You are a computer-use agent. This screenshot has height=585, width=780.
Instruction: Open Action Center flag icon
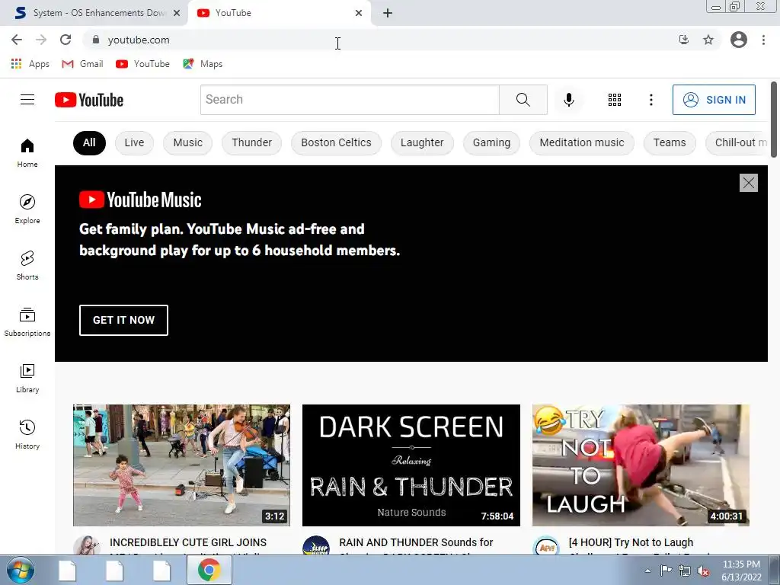point(666,571)
